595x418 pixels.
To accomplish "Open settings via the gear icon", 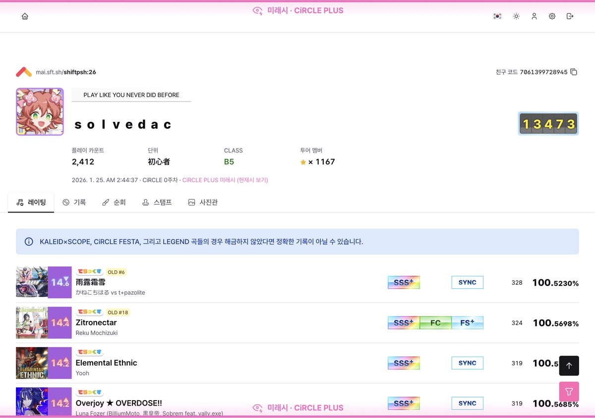I will pos(552,16).
